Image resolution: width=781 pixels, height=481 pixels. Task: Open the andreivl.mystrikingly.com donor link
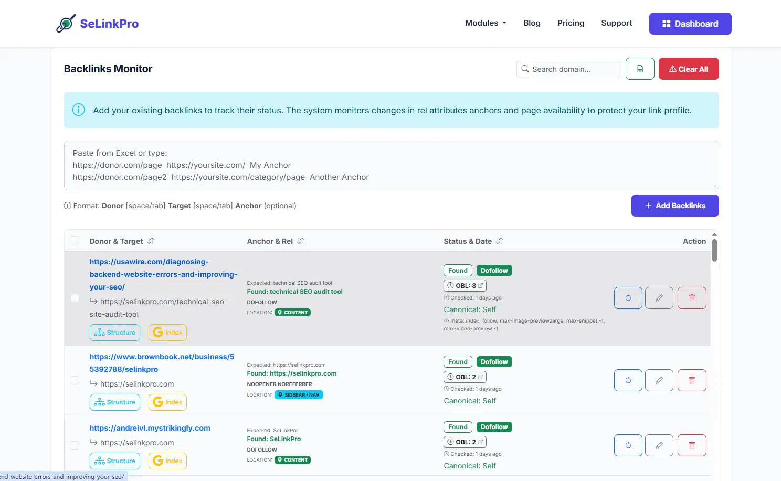pyautogui.click(x=150, y=428)
